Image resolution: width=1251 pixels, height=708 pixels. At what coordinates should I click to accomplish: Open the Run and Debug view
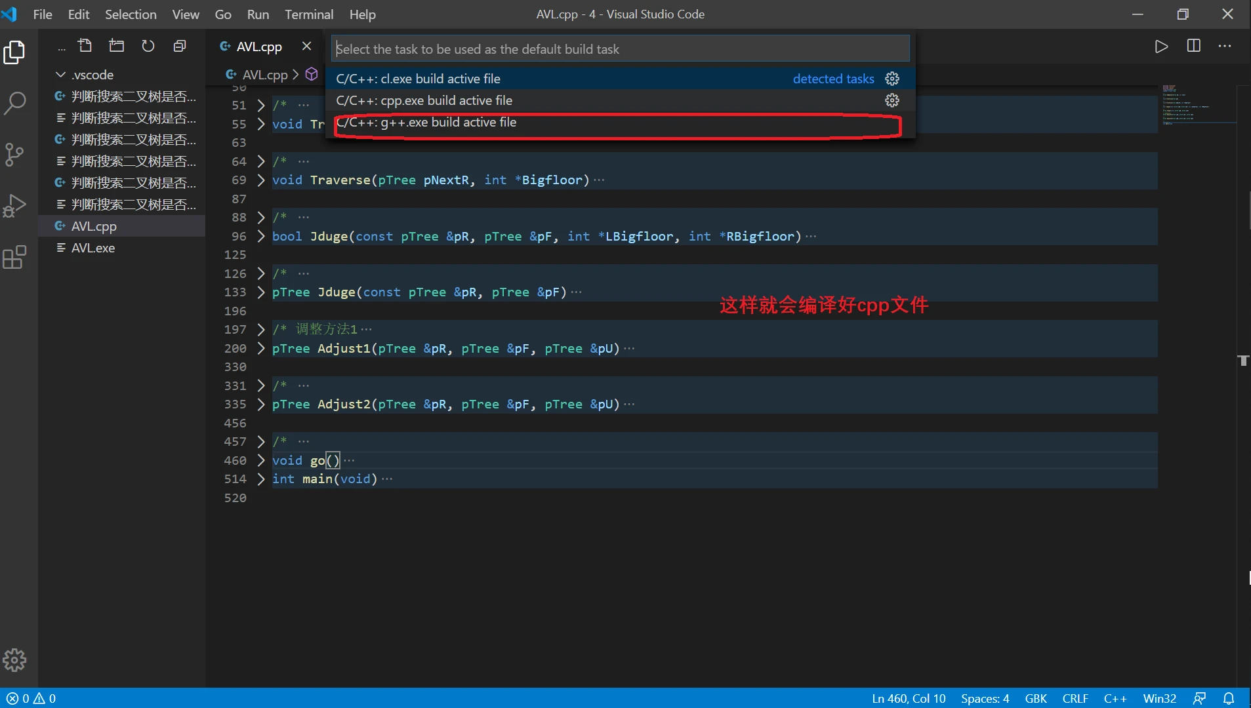[14, 206]
